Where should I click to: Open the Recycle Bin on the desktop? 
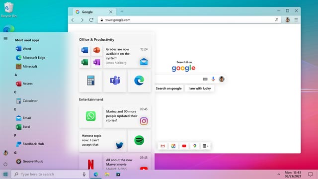click(8, 9)
